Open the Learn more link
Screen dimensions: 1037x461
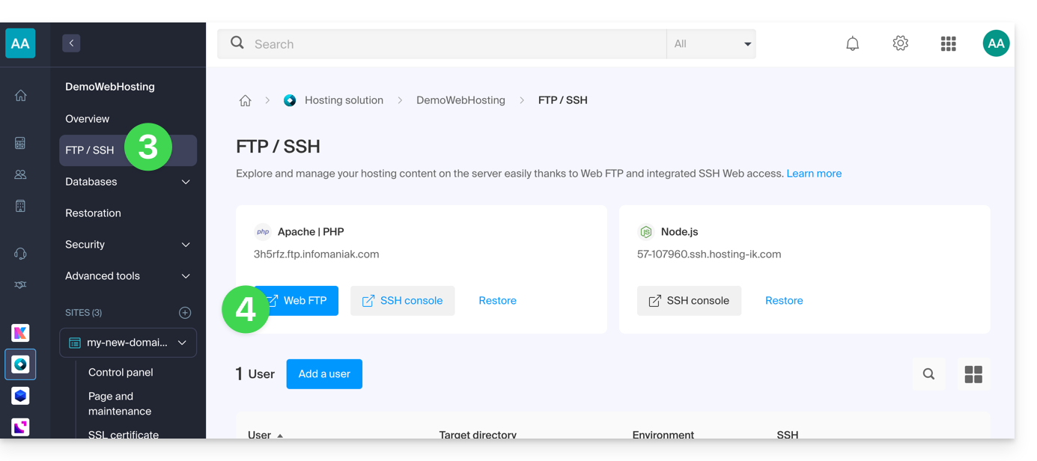click(814, 174)
